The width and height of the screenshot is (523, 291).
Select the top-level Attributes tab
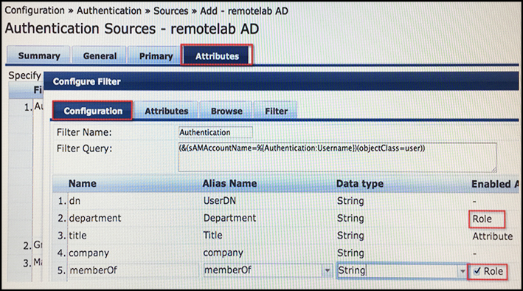tap(217, 55)
